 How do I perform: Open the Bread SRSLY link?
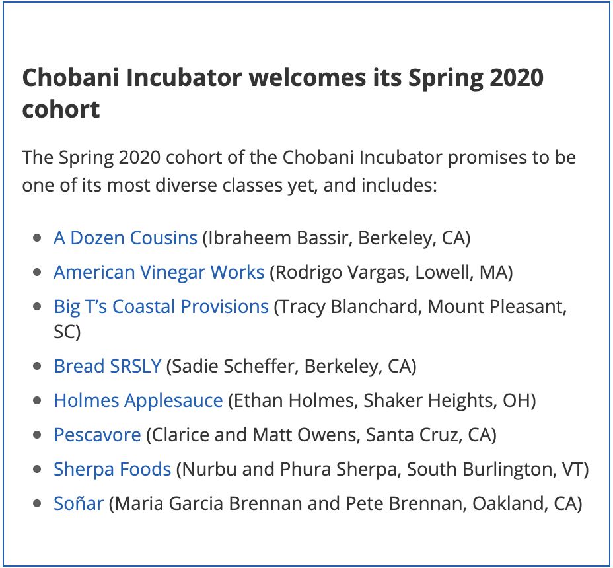tap(108, 366)
